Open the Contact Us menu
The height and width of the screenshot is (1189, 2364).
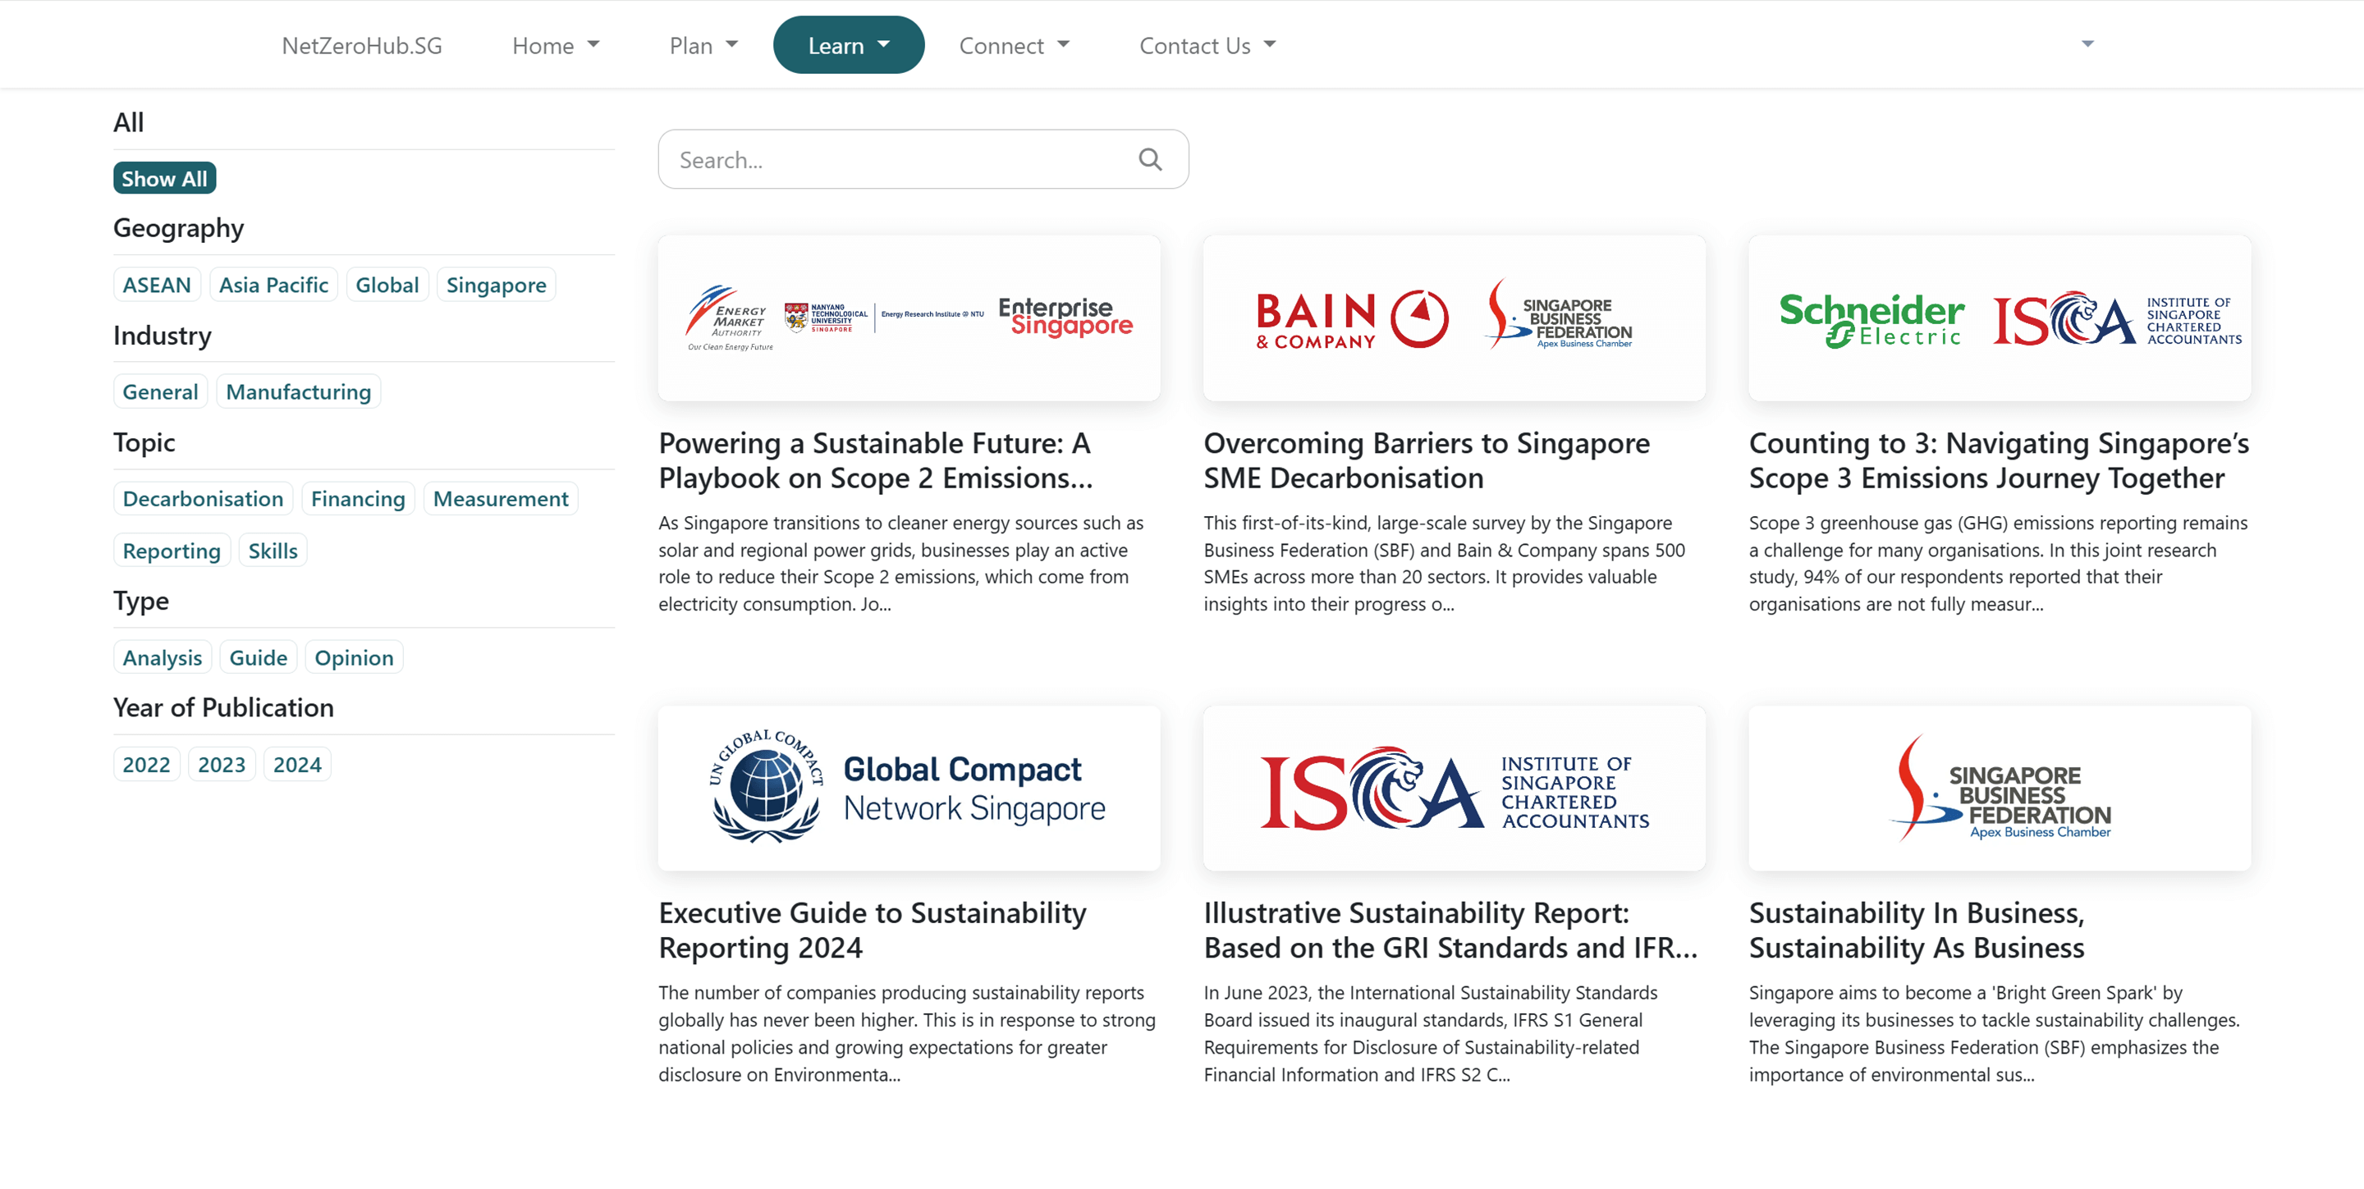tap(1206, 44)
